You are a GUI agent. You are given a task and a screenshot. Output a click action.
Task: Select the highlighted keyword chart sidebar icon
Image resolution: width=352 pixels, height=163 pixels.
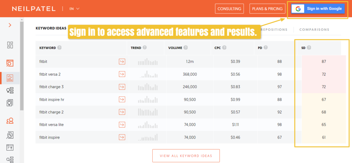[x=10, y=78]
